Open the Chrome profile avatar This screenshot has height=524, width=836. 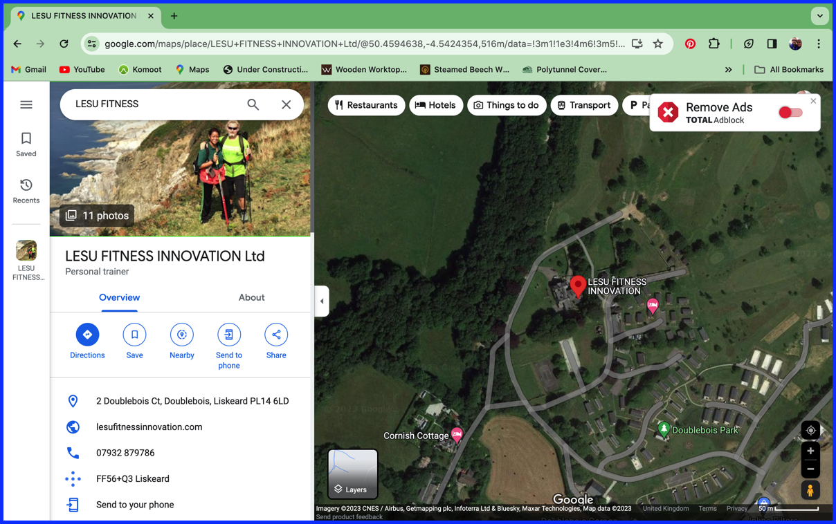click(795, 44)
